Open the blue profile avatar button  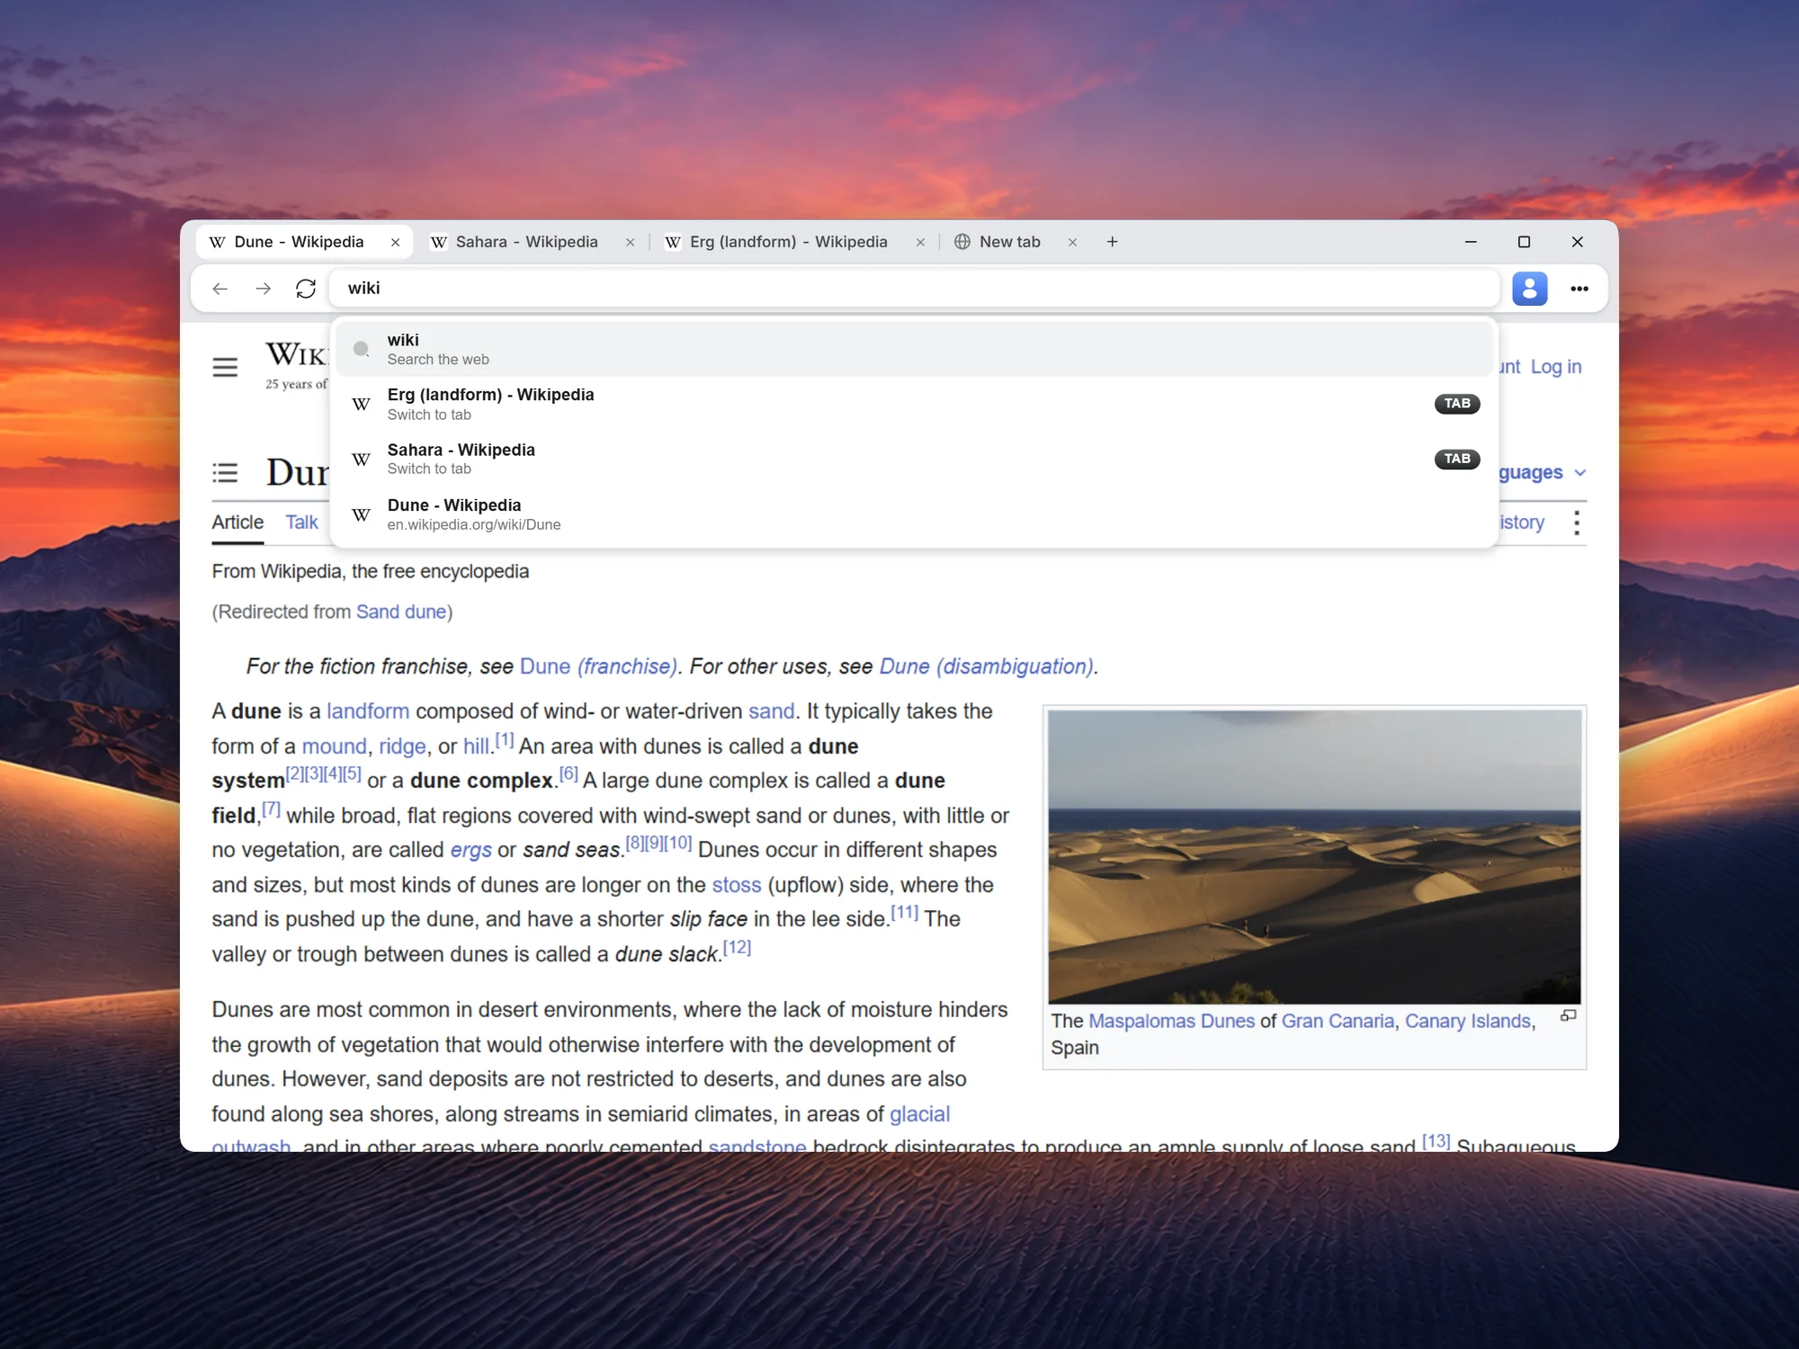(1529, 289)
